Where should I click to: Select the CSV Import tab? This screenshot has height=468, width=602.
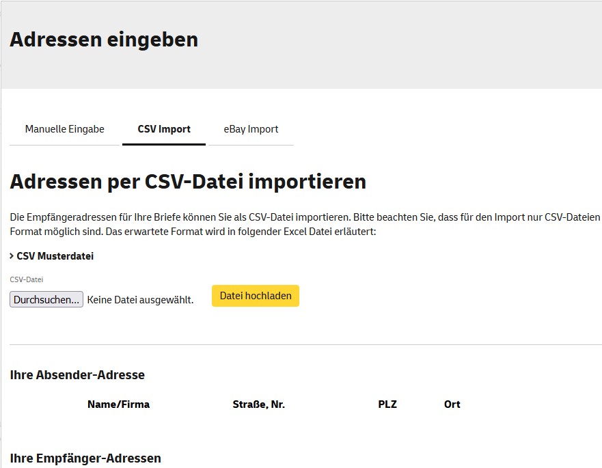pos(163,129)
